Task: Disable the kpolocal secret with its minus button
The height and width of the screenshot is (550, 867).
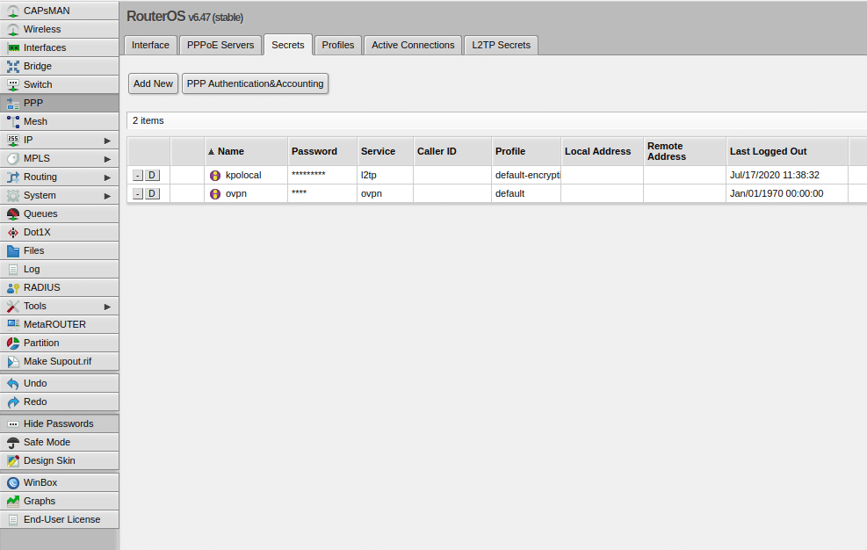Action: click(x=137, y=175)
